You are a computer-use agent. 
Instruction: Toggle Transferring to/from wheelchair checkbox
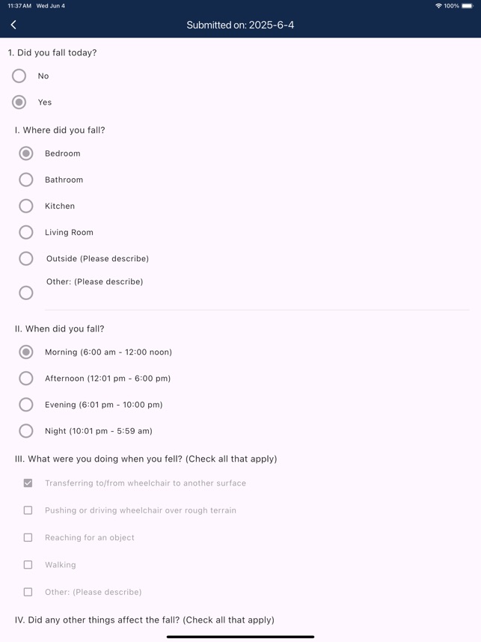coord(28,483)
